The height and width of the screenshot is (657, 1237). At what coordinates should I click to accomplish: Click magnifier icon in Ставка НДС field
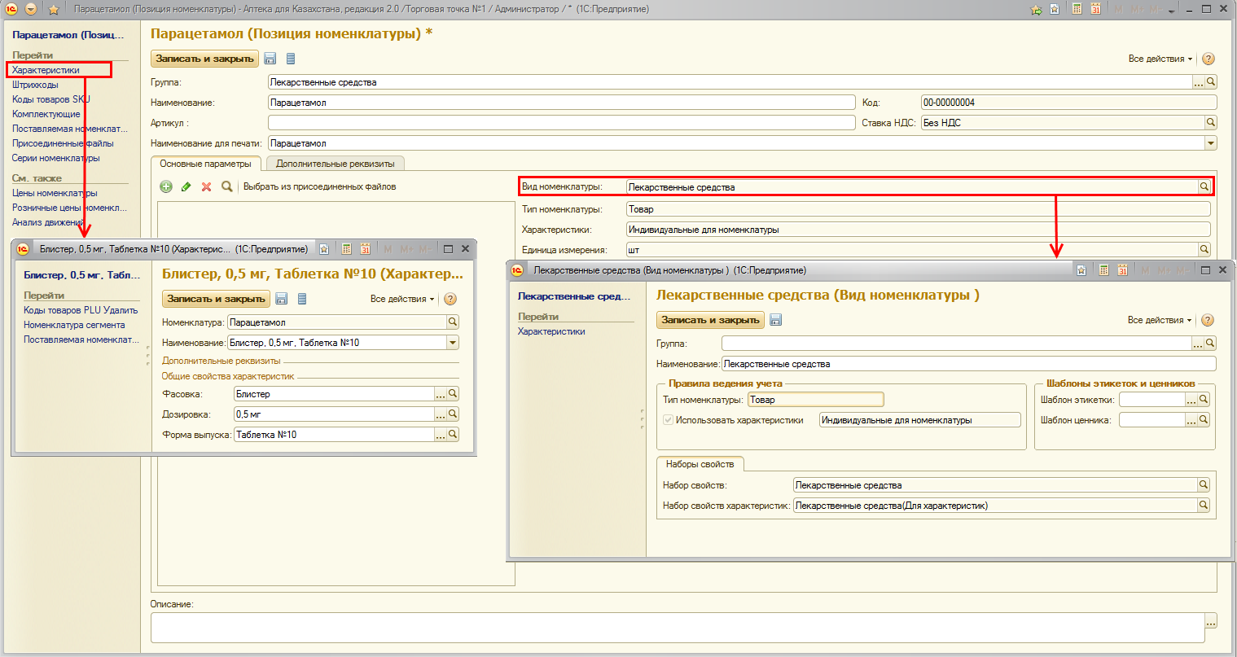(1210, 123)
